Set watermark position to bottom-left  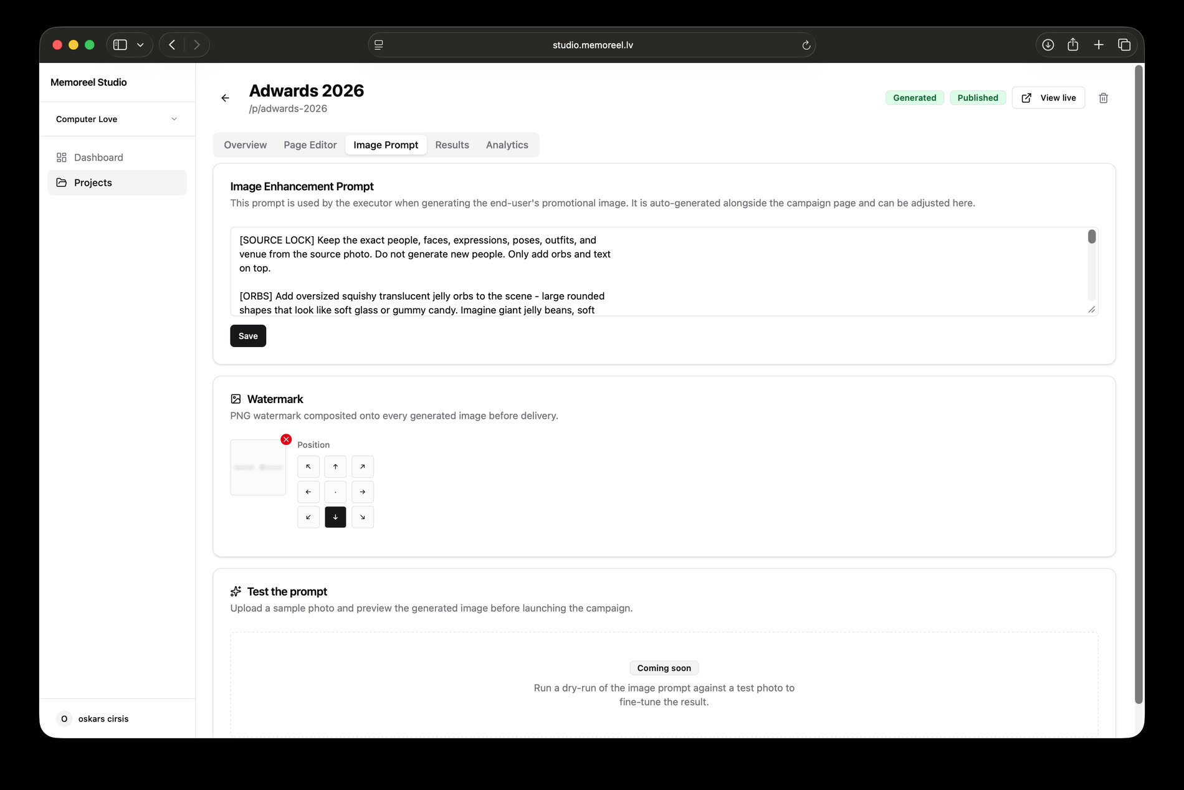click(x=308, y=517)
